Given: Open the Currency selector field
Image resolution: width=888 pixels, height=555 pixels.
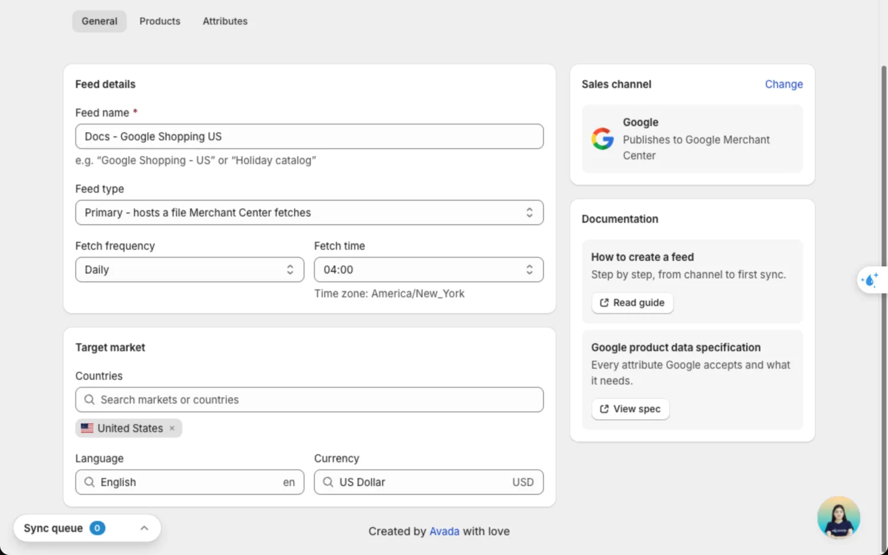Looking at the screenshot, I should click(429, 482).
